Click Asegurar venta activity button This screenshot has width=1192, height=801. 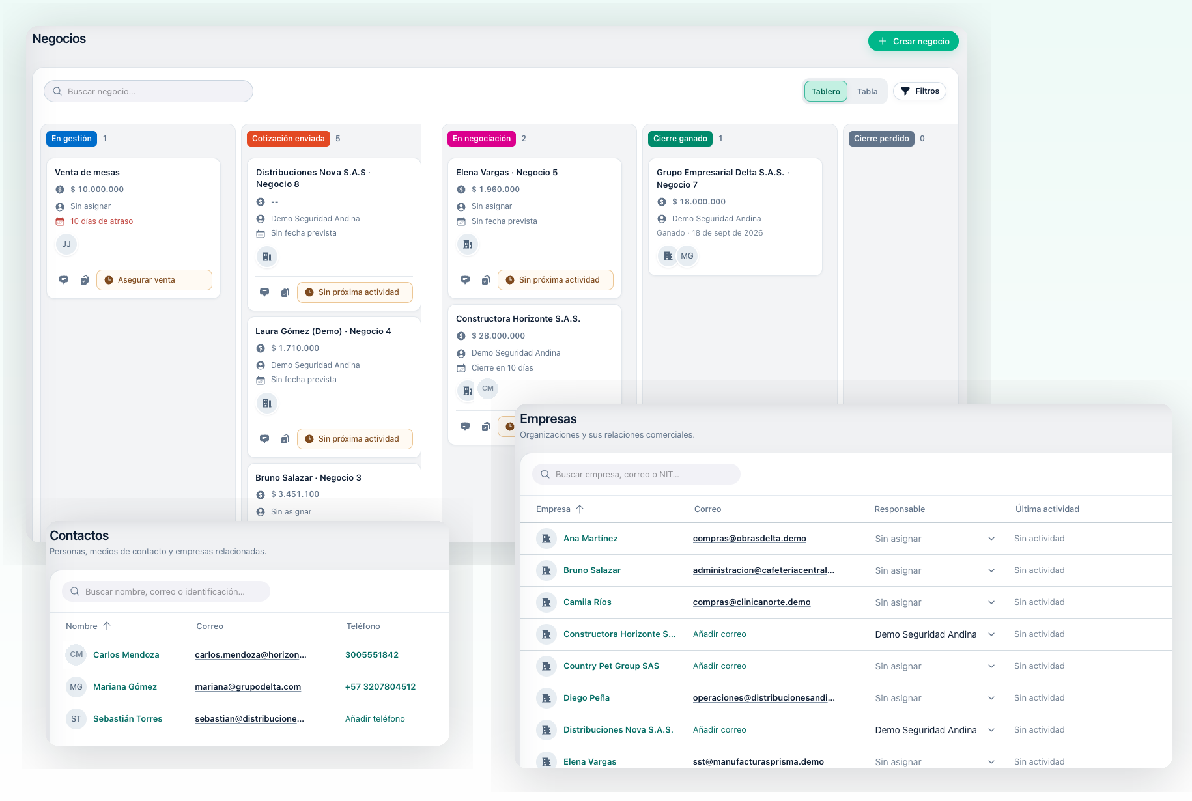pyautogui.click(x=154, y=280)
